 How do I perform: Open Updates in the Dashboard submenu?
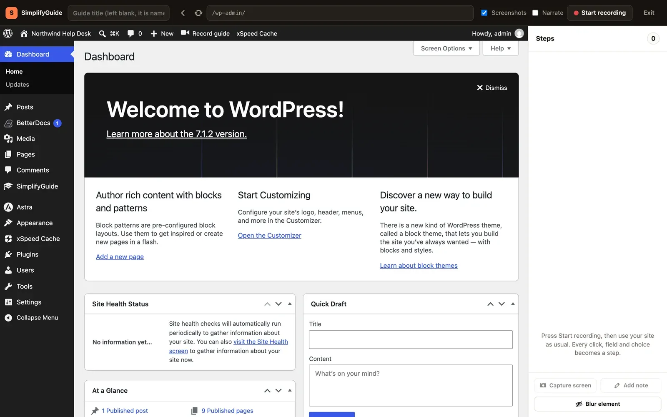click(x=18, y=85)
